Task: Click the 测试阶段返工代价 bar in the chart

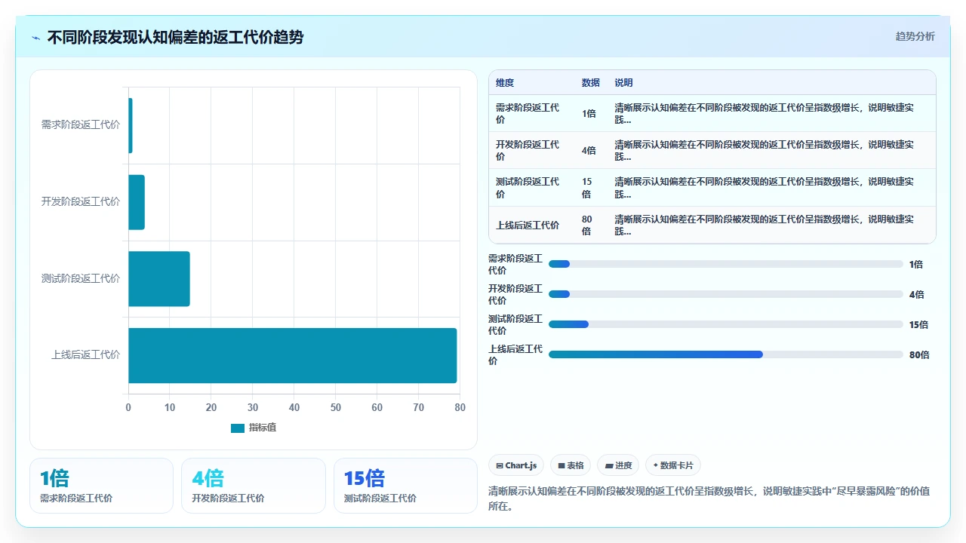Action: pos(159,279)
